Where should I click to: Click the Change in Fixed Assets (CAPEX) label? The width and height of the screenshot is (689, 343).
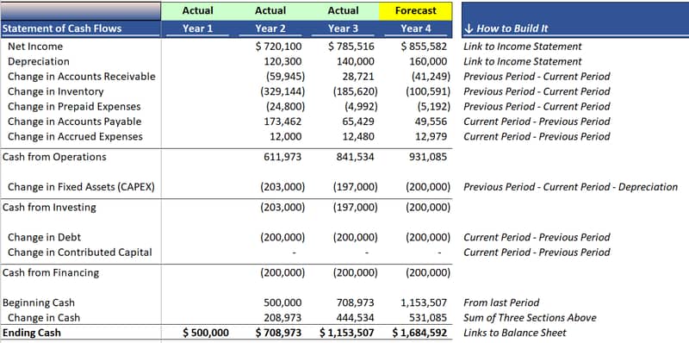(x=81, y=187)
